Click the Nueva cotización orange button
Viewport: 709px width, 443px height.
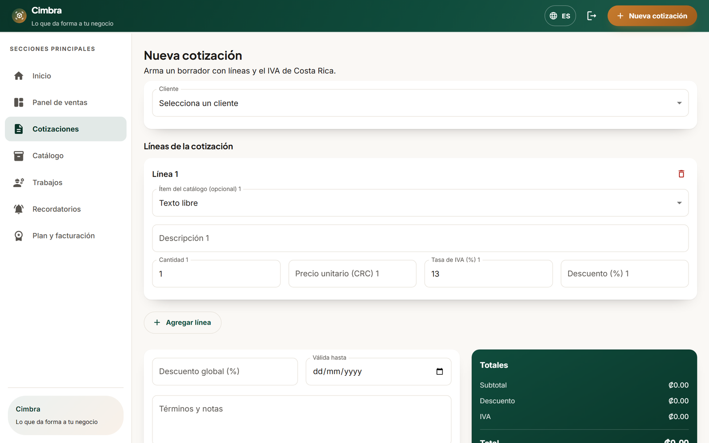point(652,16)
